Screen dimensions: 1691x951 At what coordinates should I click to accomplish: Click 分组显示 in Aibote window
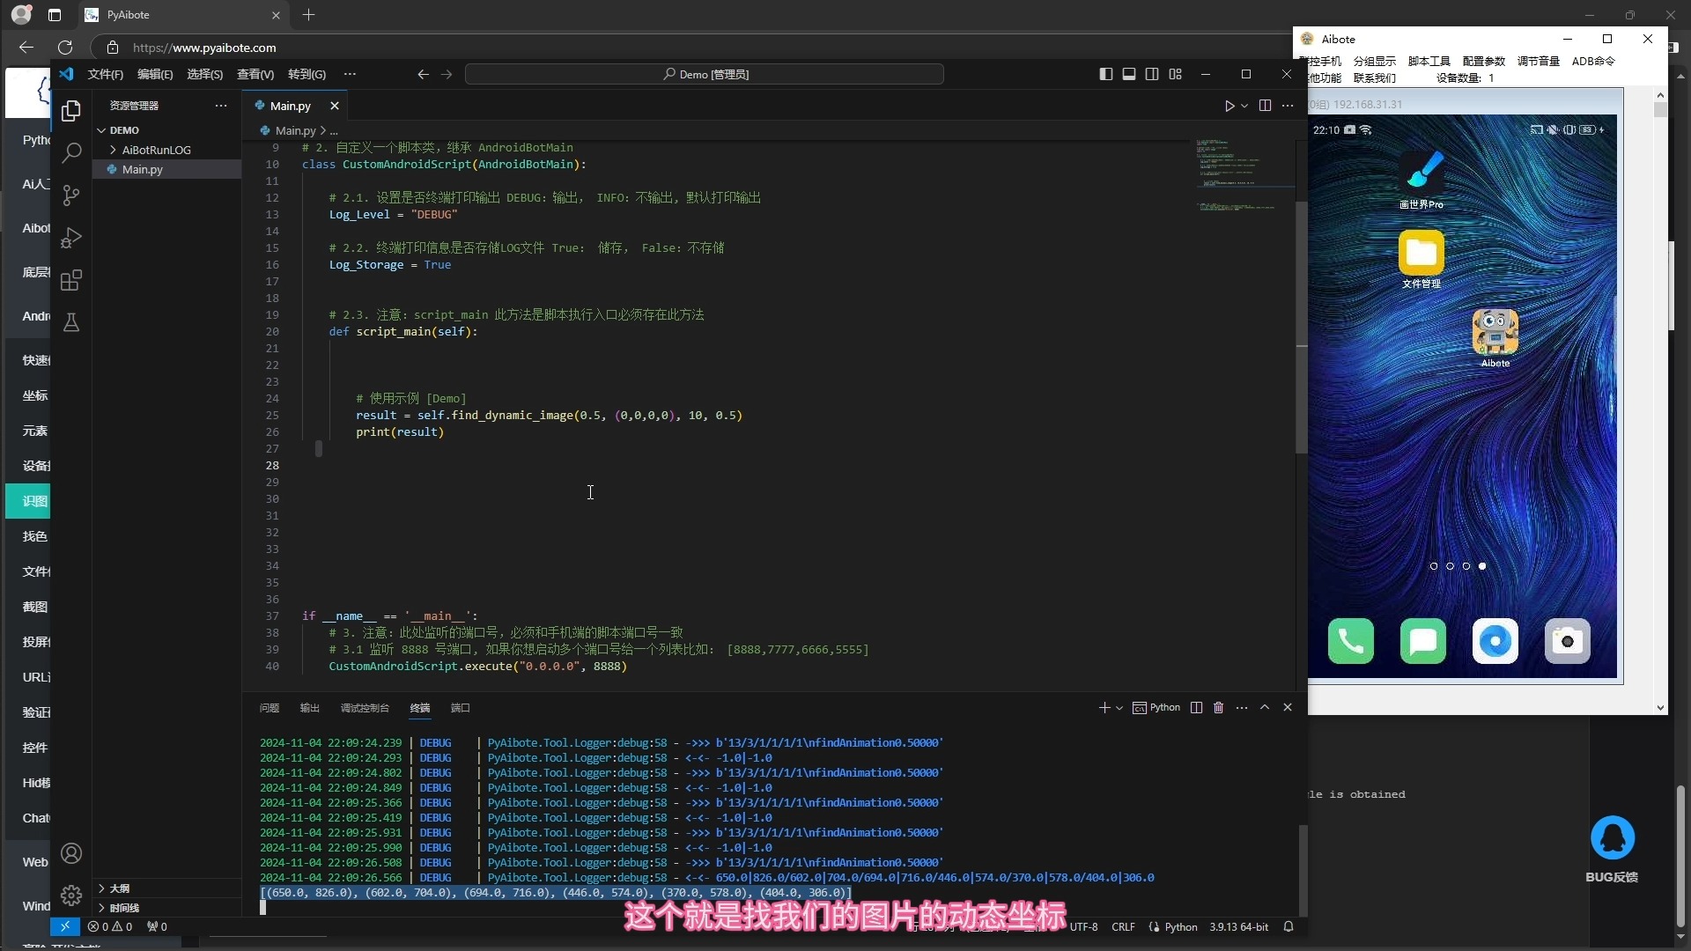click(x=1374, y=61)
